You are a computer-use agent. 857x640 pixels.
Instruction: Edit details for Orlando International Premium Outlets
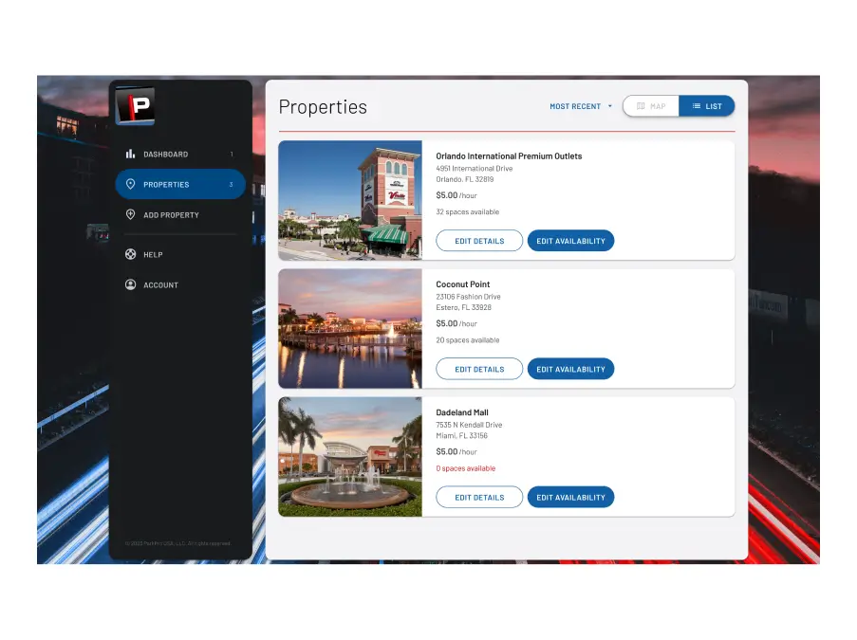479,241
